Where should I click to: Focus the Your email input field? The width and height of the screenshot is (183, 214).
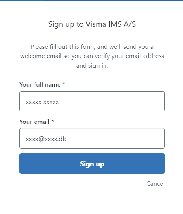pos(92,139)
